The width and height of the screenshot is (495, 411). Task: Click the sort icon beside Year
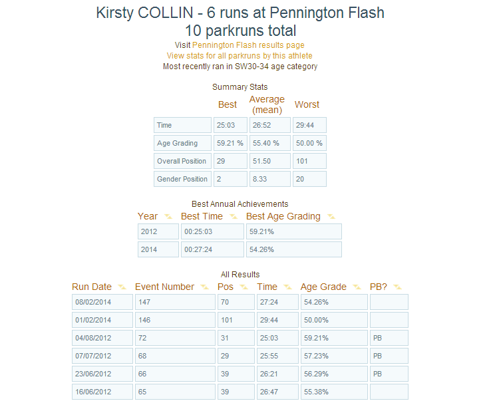(x=168, y=217)
